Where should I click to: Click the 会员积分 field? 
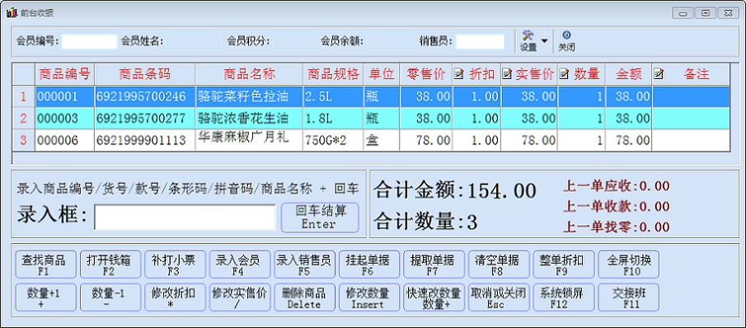[295, 41]
